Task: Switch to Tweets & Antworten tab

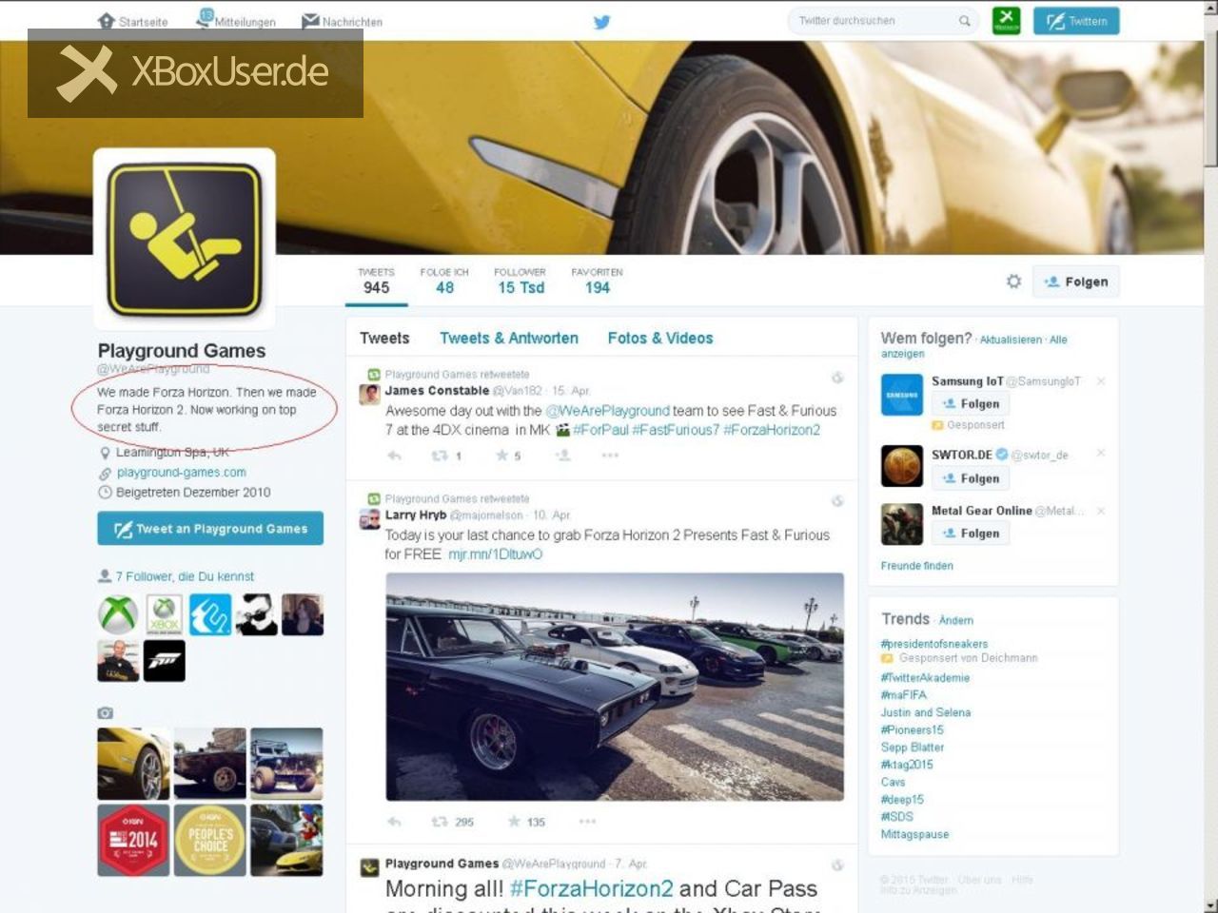Action: (x=509, y=338)
